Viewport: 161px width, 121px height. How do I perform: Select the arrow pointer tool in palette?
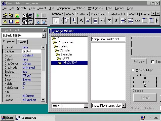tap(56, 21)
